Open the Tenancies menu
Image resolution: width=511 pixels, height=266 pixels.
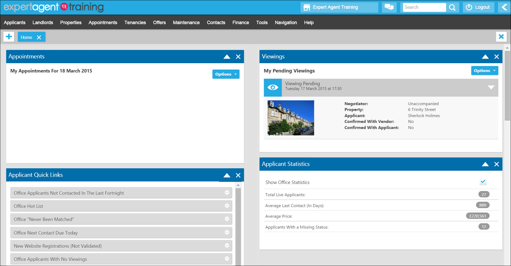(135, 23)
